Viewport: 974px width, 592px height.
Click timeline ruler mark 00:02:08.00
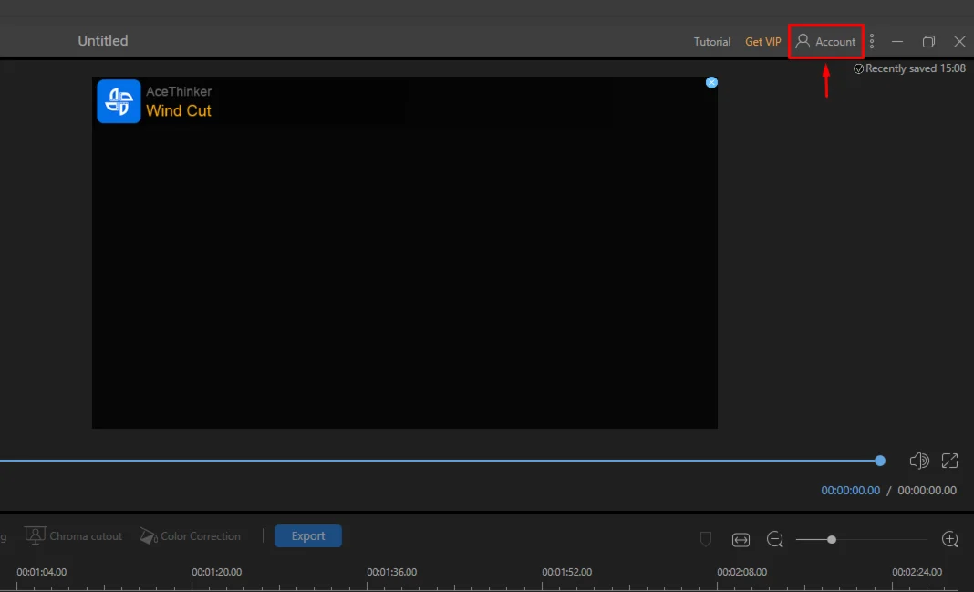click(x=742, y=572)
